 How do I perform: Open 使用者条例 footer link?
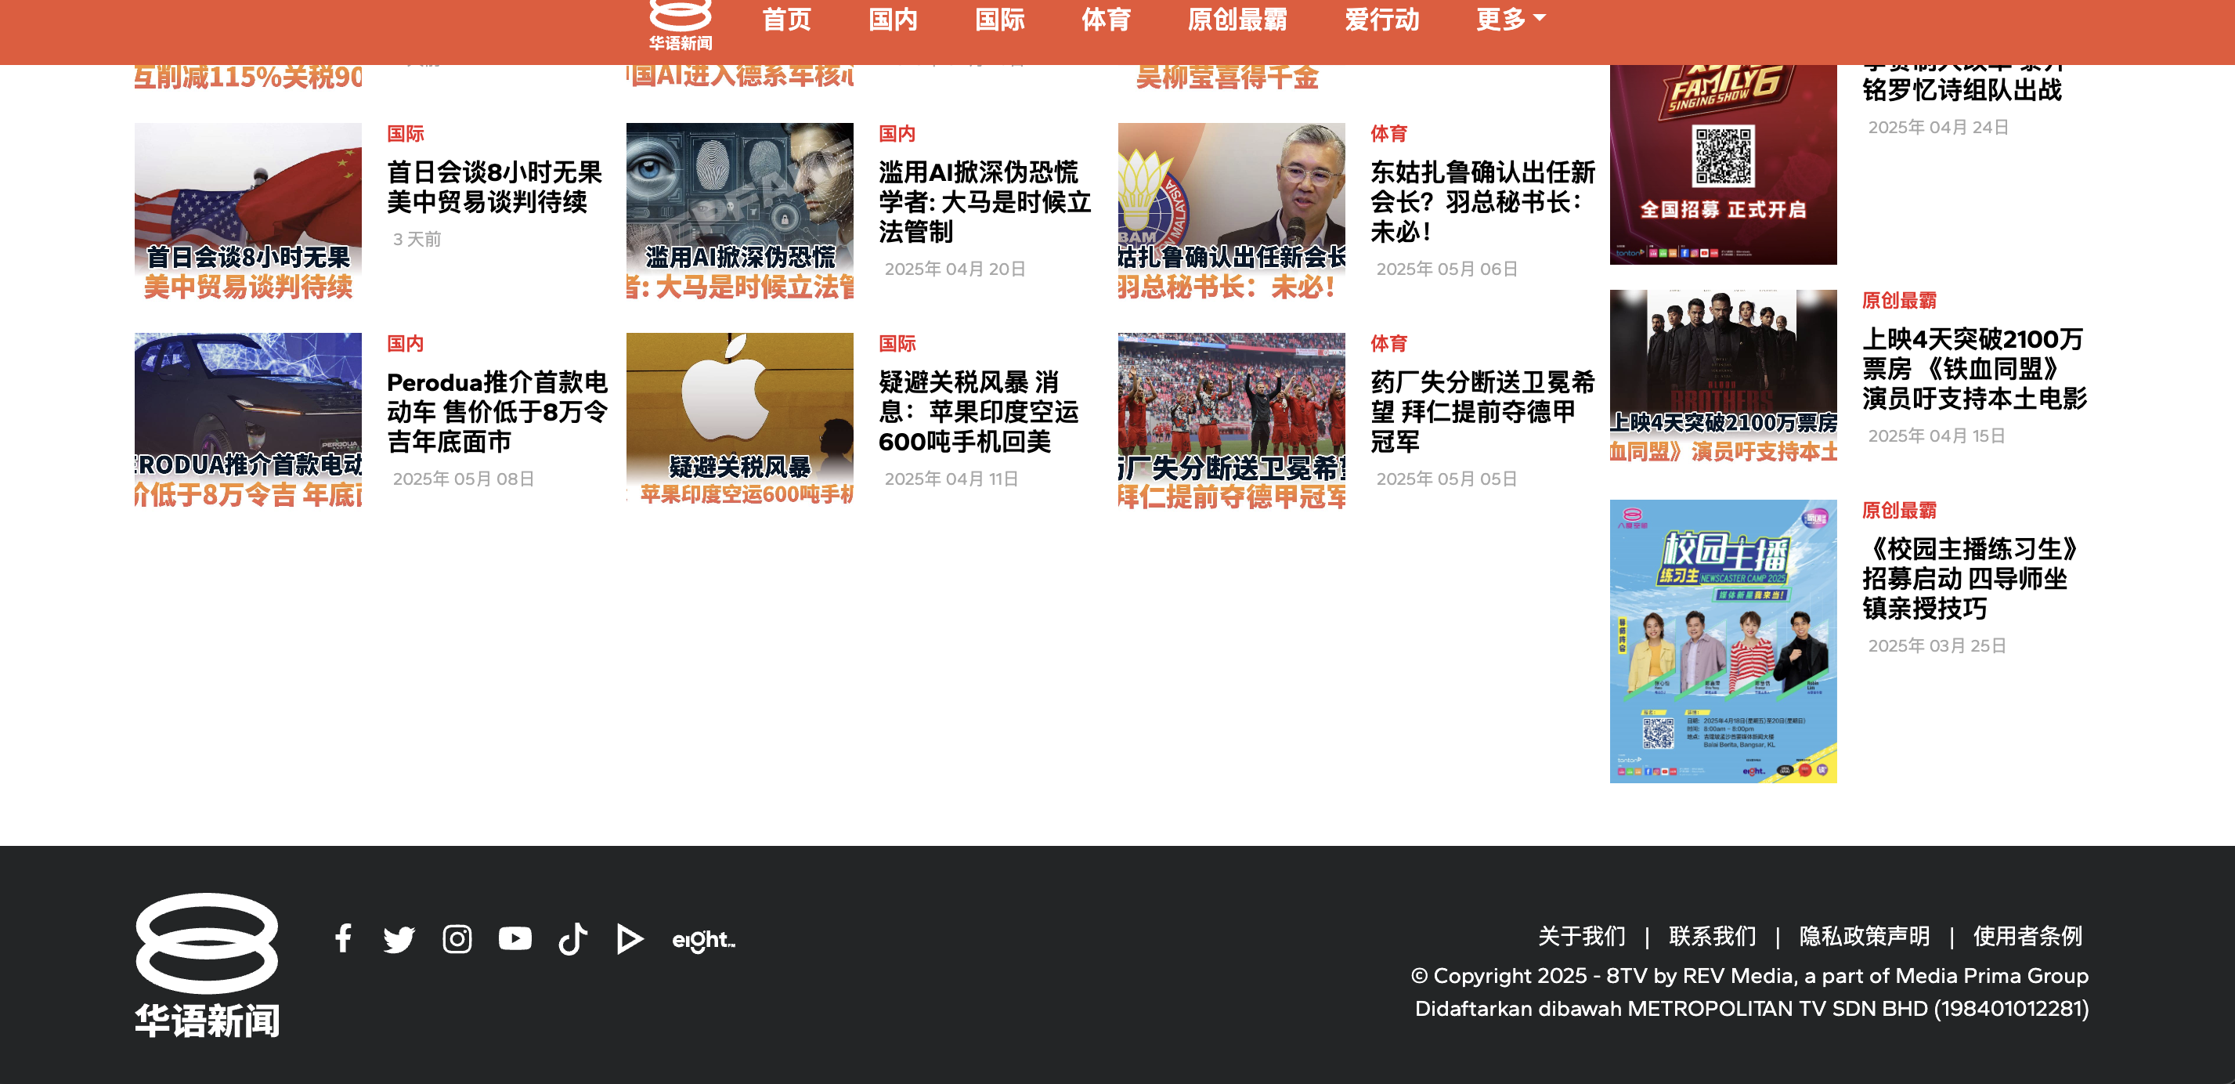2027,937
